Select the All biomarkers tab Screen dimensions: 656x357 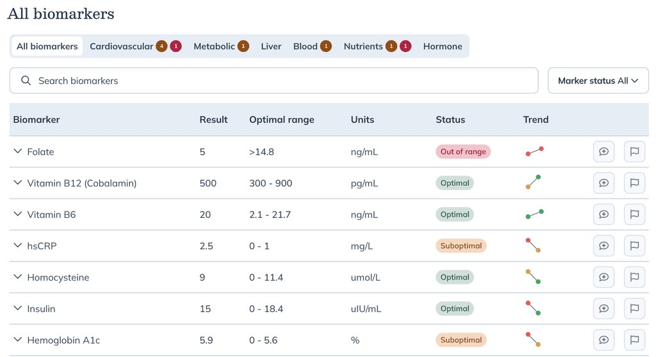click(x=47, y=46)
